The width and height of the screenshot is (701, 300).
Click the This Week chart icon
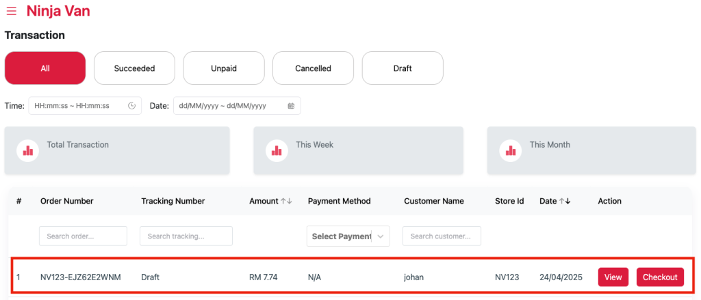[277, 150]
